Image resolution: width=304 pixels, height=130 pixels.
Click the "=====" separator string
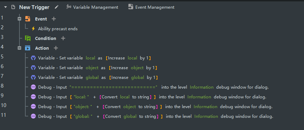[x=113, y=87]
